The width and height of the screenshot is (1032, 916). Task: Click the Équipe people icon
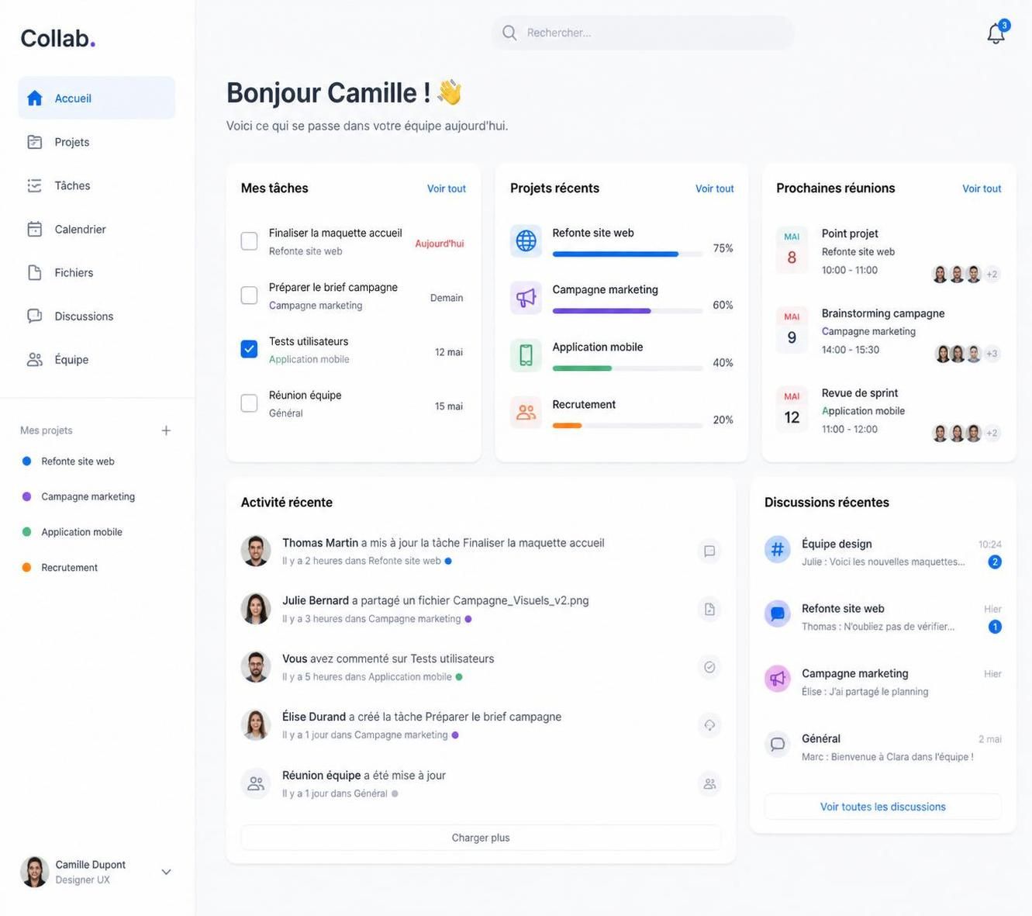(34, 359)
